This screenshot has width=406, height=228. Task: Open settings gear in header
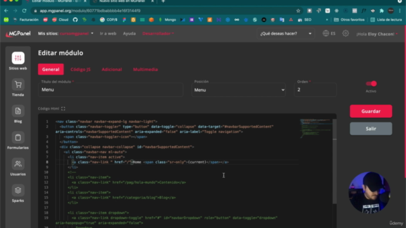[345, 34]
